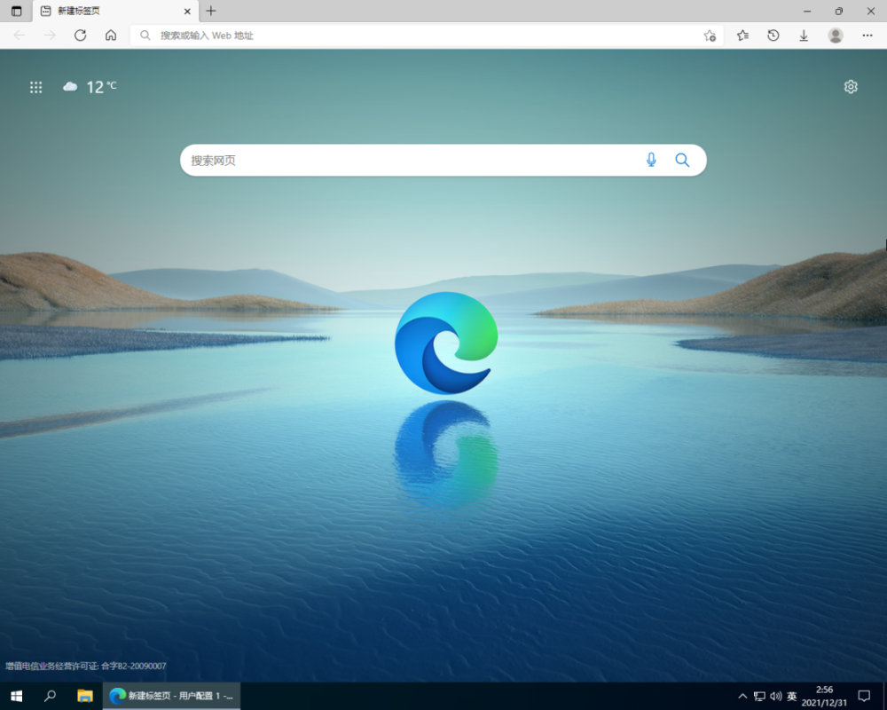Show hidden system tray icons

click(x=742, y=696)
